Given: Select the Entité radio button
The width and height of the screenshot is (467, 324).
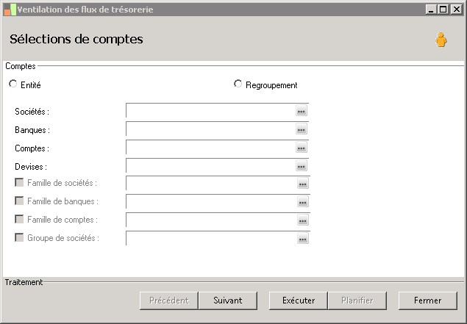Looking at the screenshot, I should 13,84.
